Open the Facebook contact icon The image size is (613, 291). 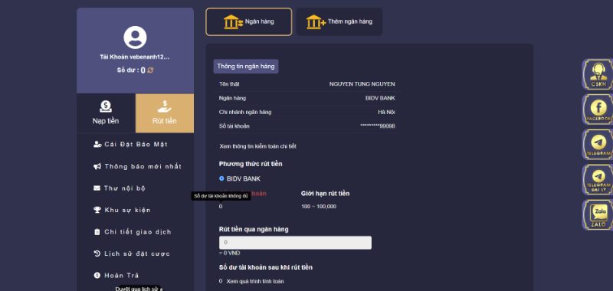598,110
